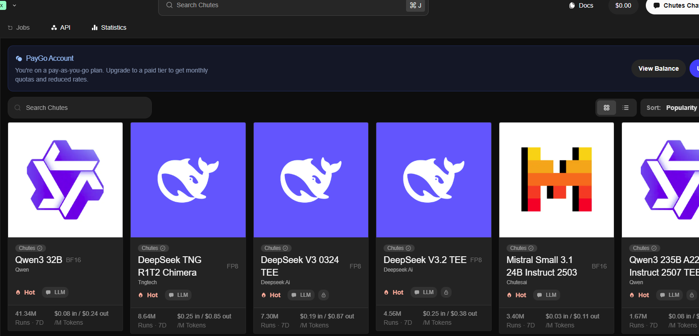
Task: Expand the top-left account chevron
Action: coord(14,5)
